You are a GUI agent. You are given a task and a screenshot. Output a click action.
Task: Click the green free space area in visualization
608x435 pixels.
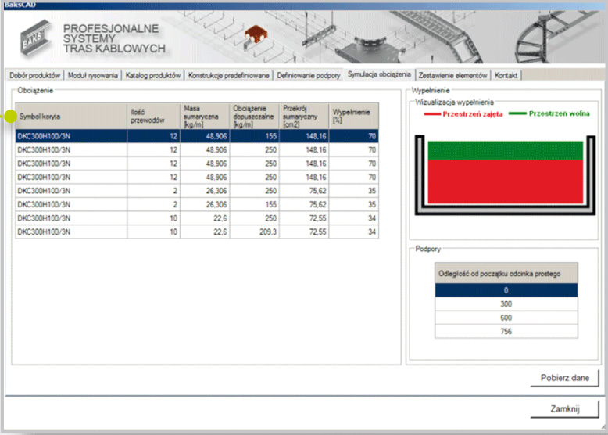pyautogui.click(x=502, y=150)
